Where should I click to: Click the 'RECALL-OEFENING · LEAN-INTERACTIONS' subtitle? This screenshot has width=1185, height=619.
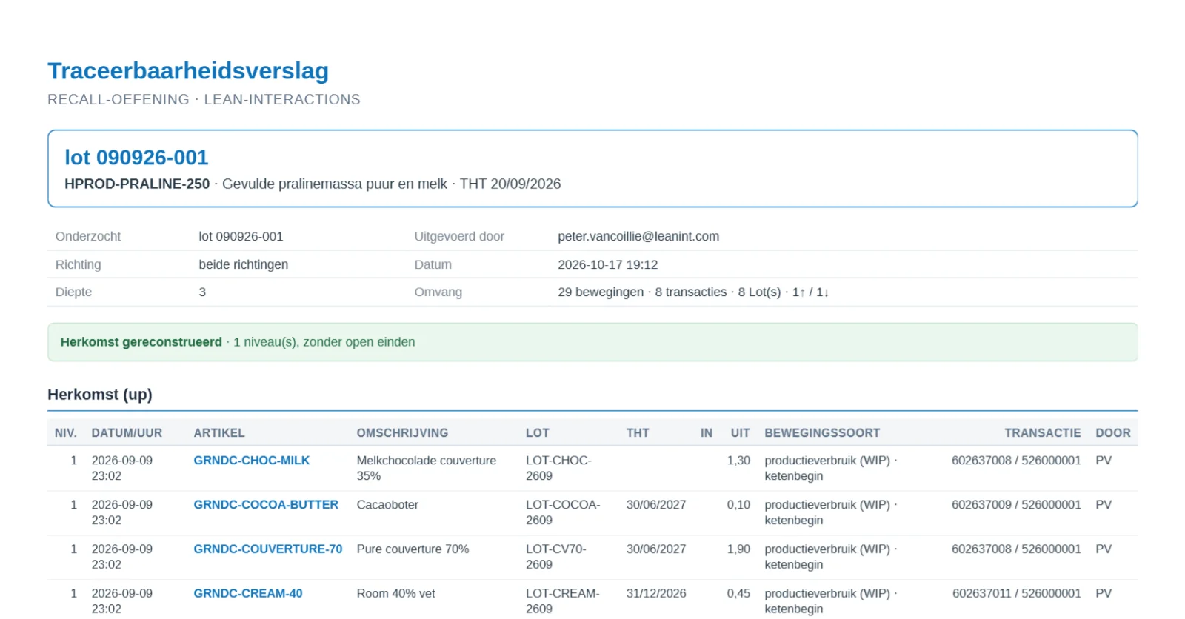[204, 100]
